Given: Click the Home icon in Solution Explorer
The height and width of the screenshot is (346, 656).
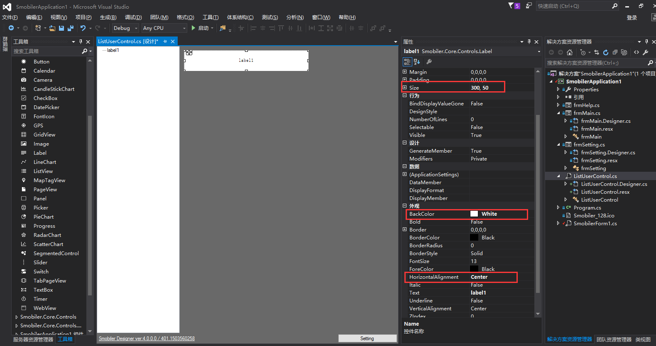Looking at the screenshot, I should pyautogui.click(x=570, y=52).
